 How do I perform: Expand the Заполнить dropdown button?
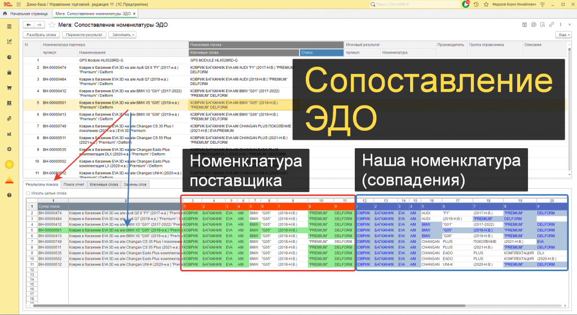click(x=122, y=34)
